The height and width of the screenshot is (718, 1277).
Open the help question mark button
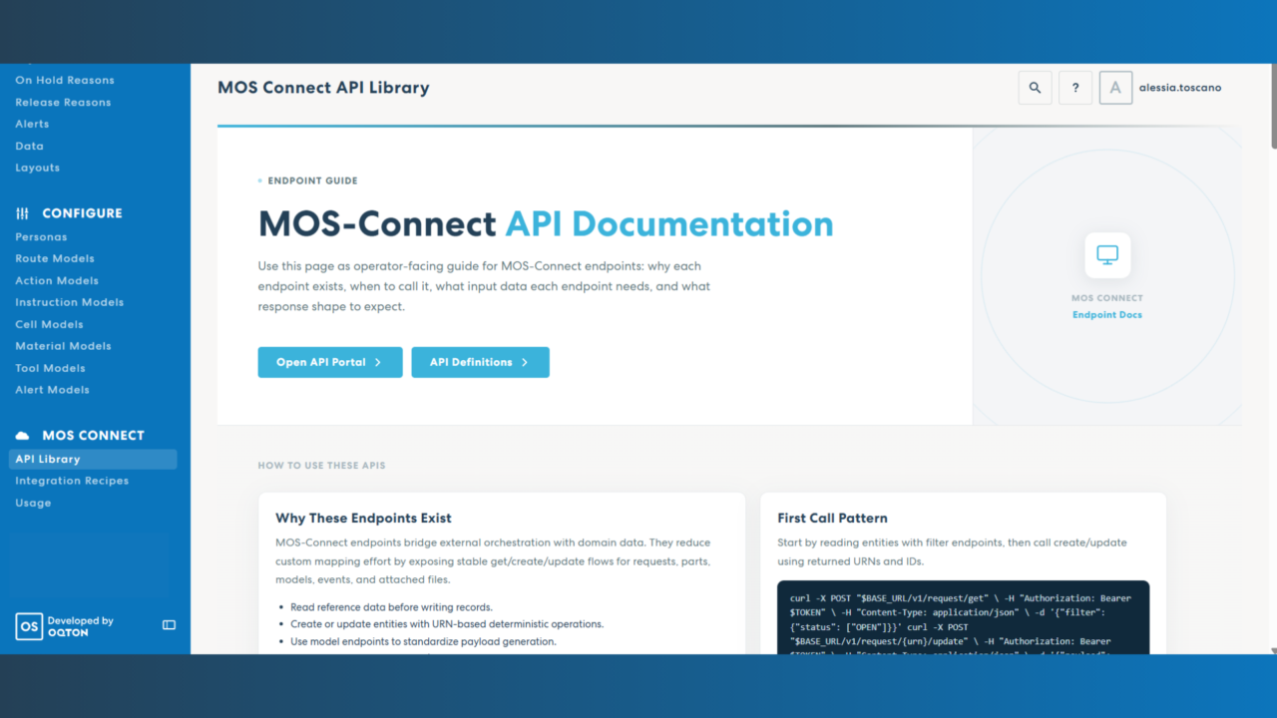(x=1075, y=88)
